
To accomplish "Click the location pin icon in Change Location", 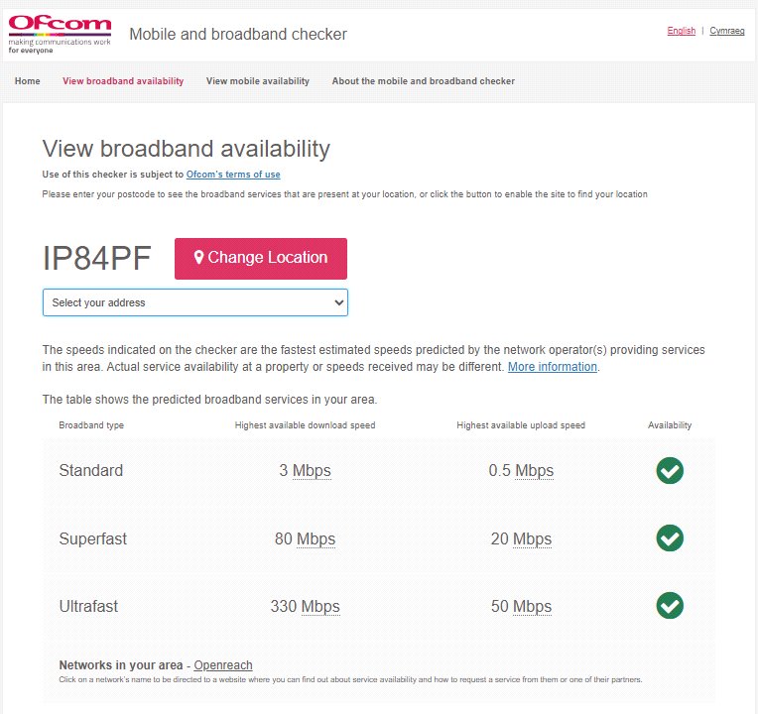I will (x=198, y=257).
